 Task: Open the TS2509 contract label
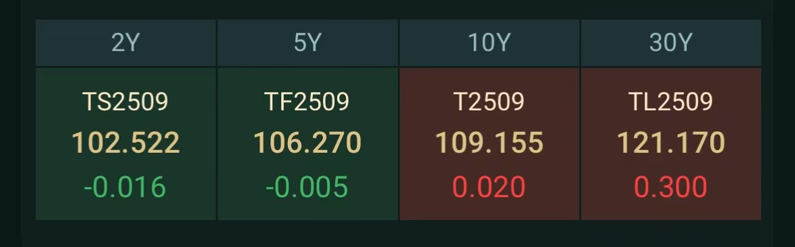(125, 102)
